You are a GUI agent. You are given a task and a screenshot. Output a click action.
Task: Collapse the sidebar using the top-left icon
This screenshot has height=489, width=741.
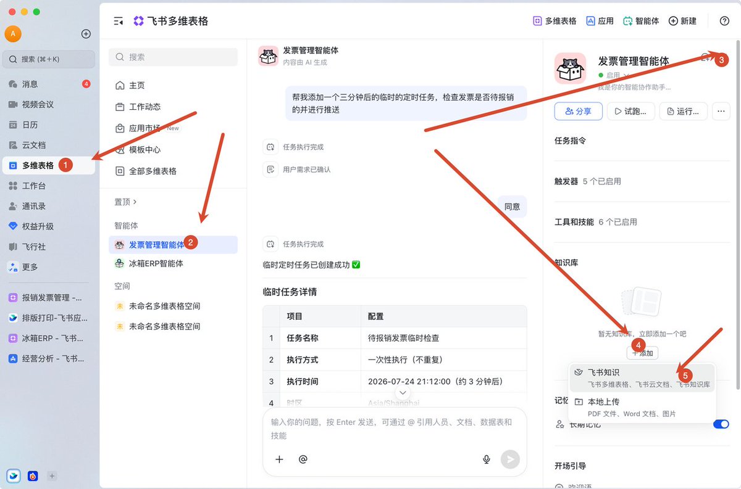click(x=119, y=21)
